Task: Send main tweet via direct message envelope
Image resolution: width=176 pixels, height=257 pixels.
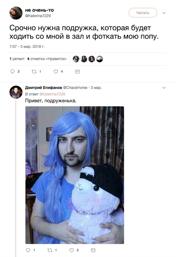Action: point(77,72)
